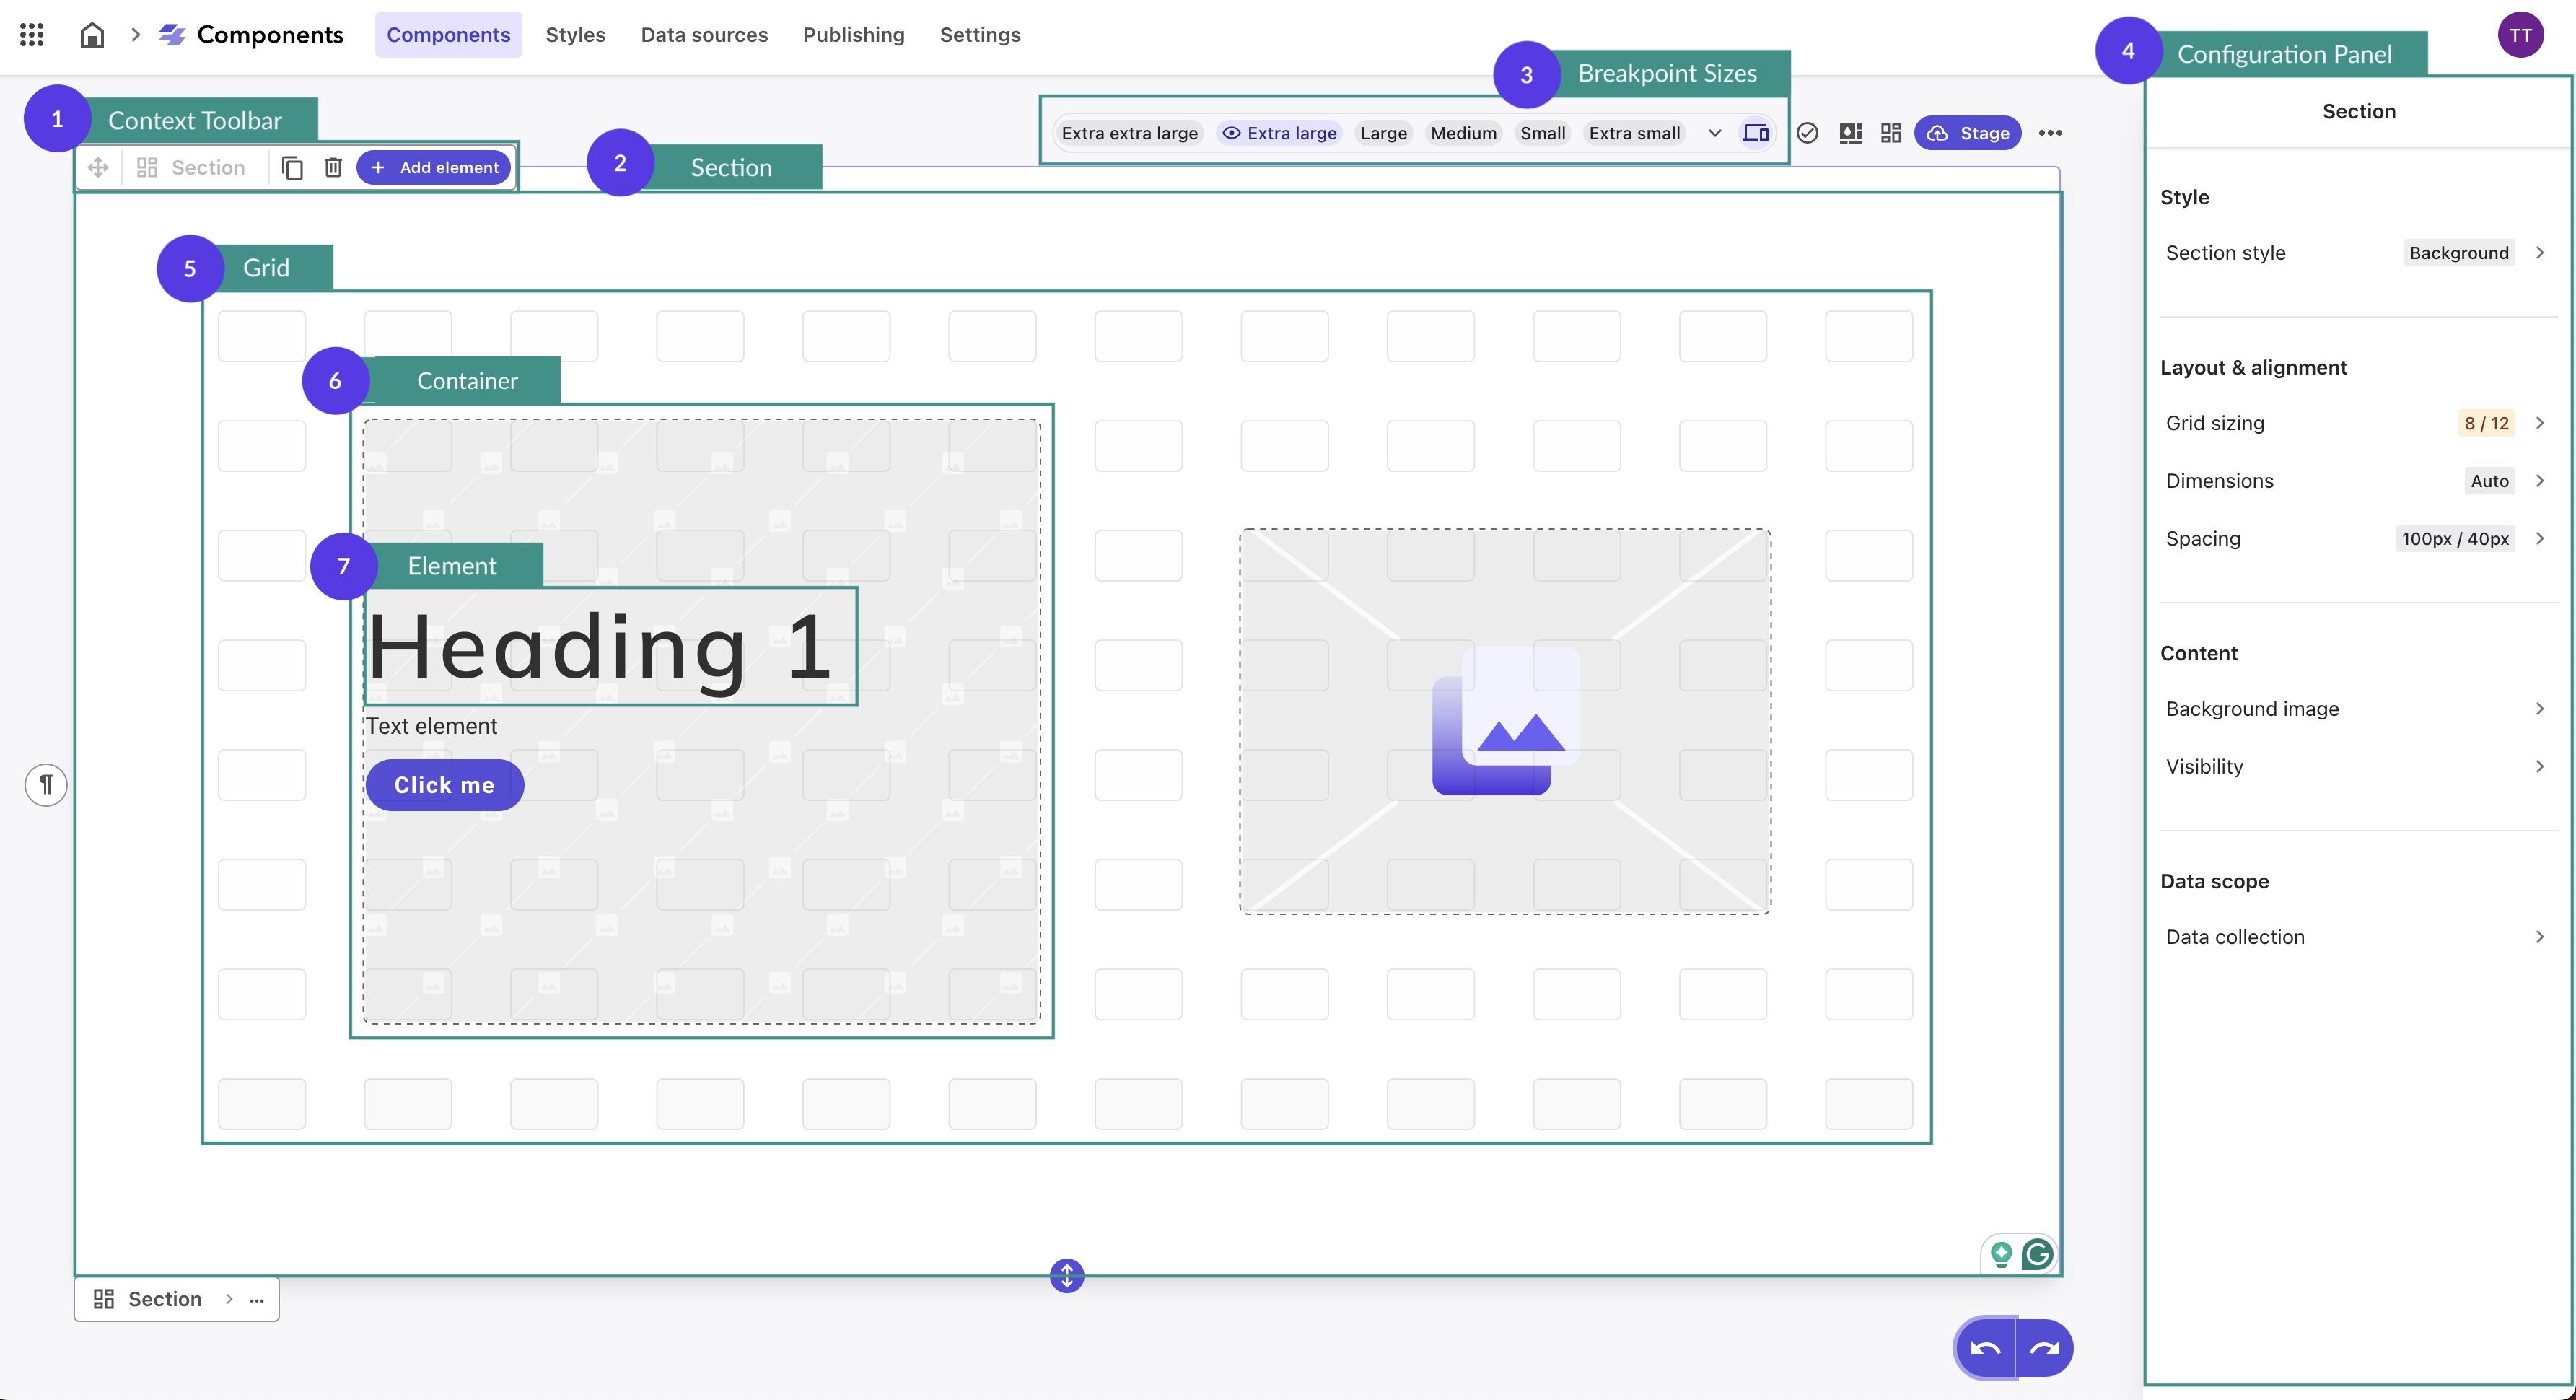2576x1400 pixels.
Task: Open the TT user avatar
Action: tap(2521, 35)
